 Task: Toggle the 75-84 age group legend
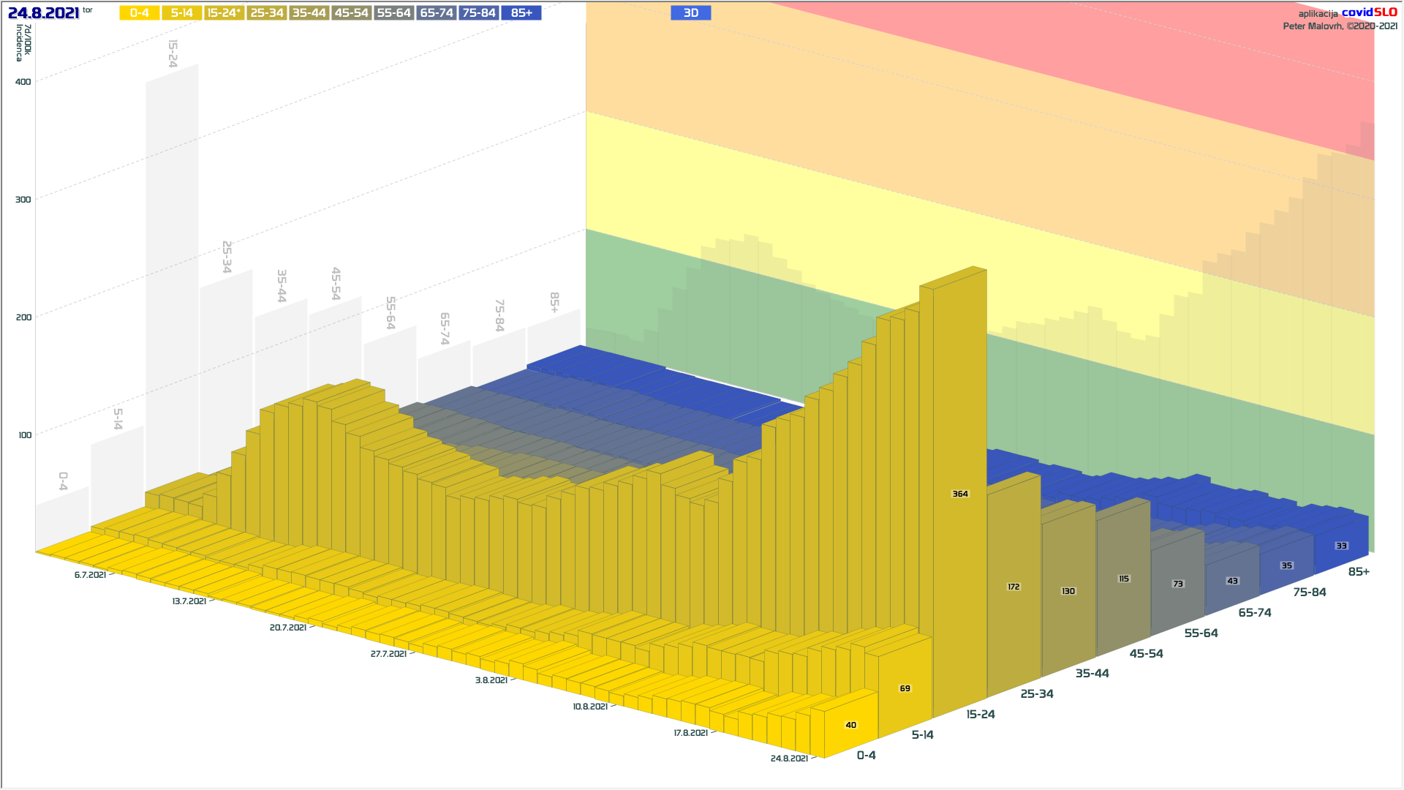pyautogui.click(x=479, y=13)
